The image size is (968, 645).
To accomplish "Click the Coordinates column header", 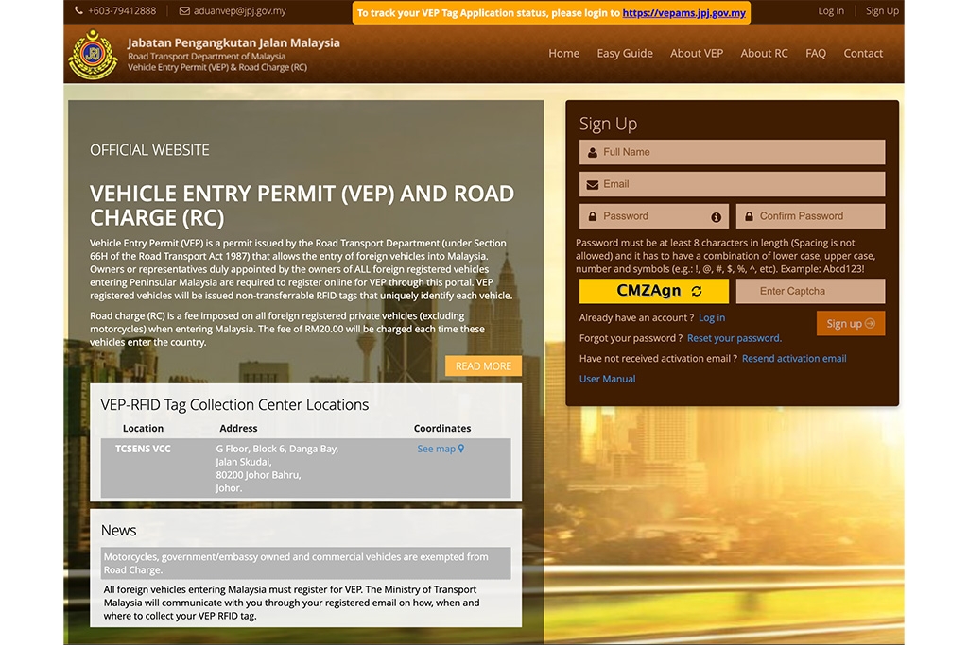I will point(442,428).
